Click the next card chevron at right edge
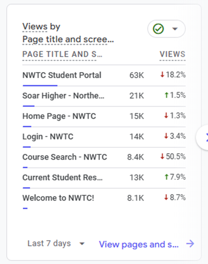 click(203, 138)
